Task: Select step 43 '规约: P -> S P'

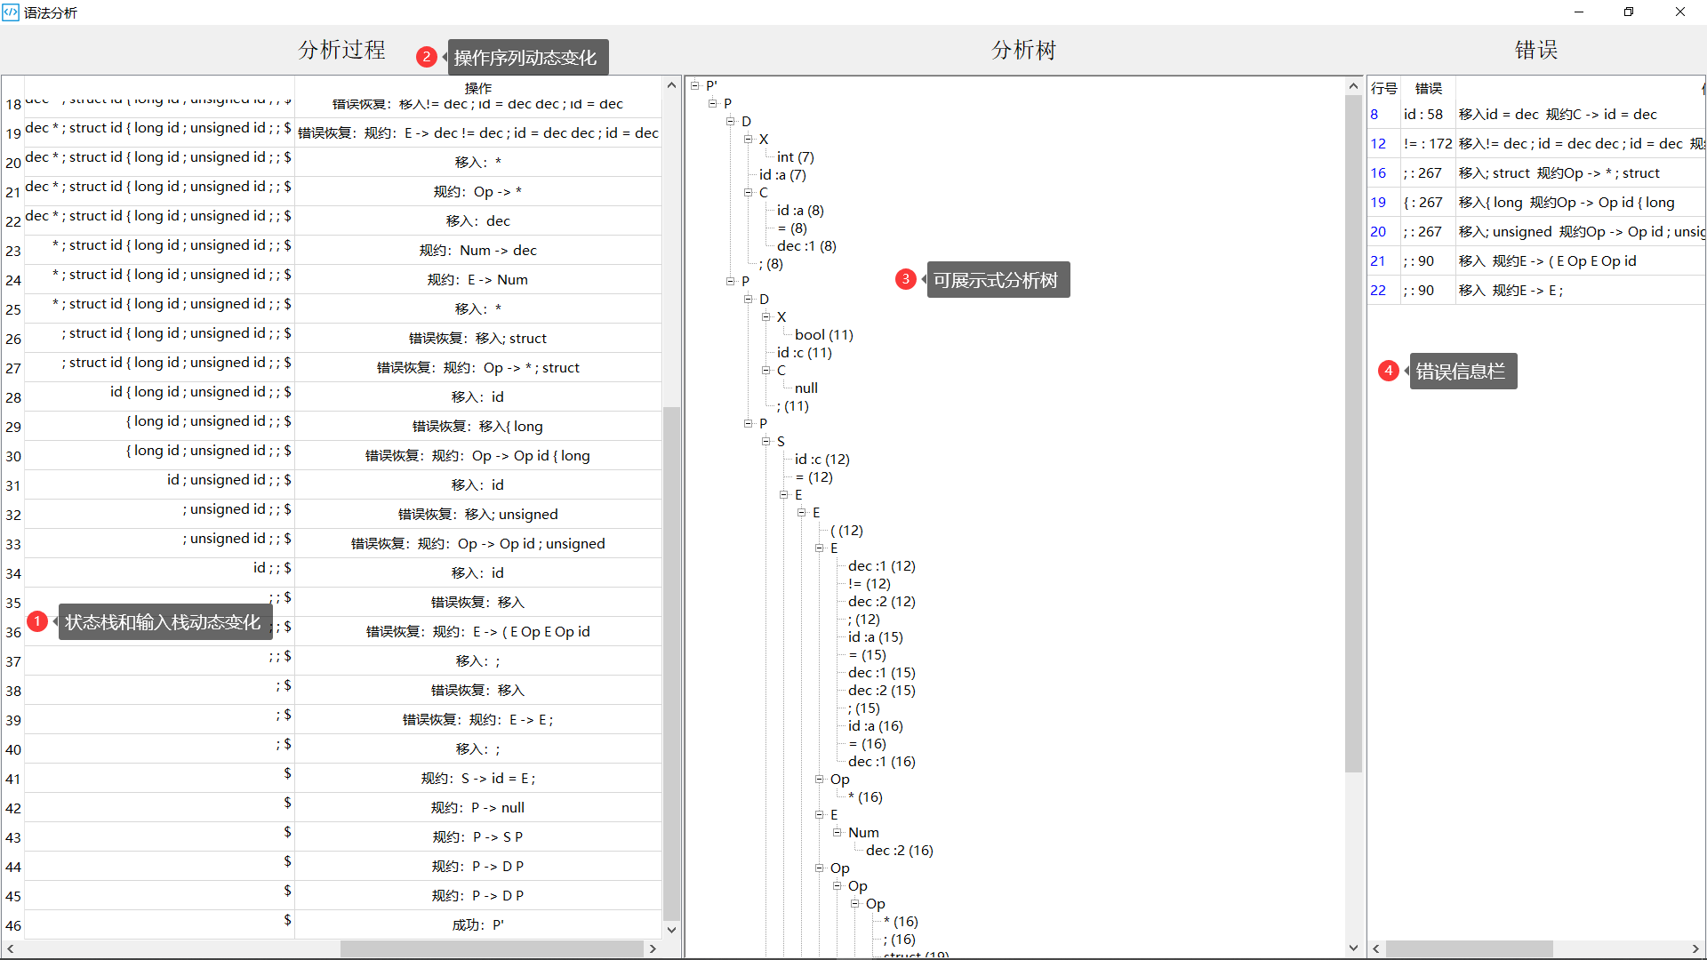Action: pyautogui.click(x=478, y=836)
